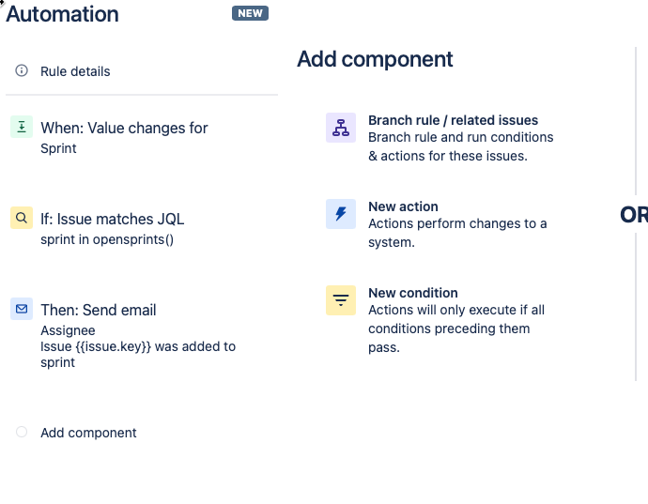Click the Automation page heading
Screen dimensions: 648x504
click(62, 14)
